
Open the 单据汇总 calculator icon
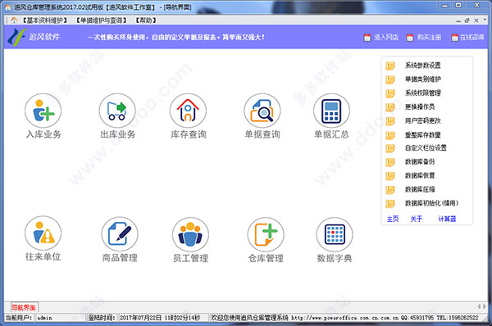[x=331, y=111]
